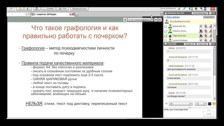
Task: Open the tab-bar overflow dropdown arrow
Action: 161,14
